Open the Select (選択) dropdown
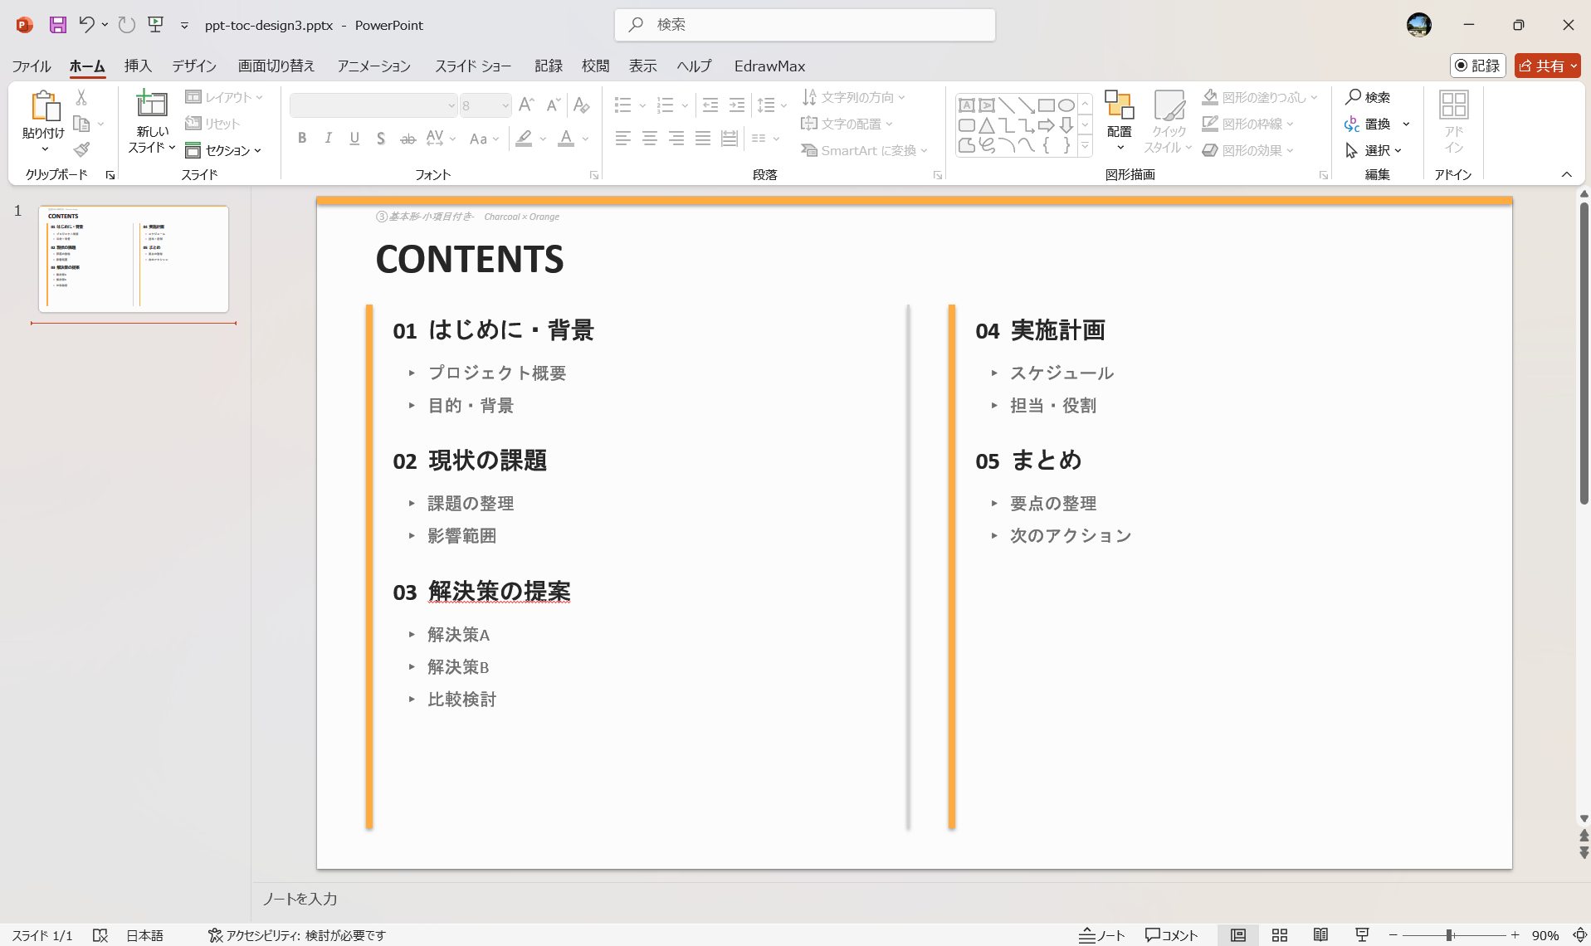The width and height of the screenshot is (1591, 946). (x=1374, y=150)
